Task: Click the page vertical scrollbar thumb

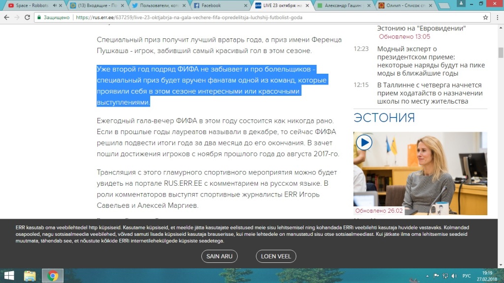Action: [x=501, y=53]
